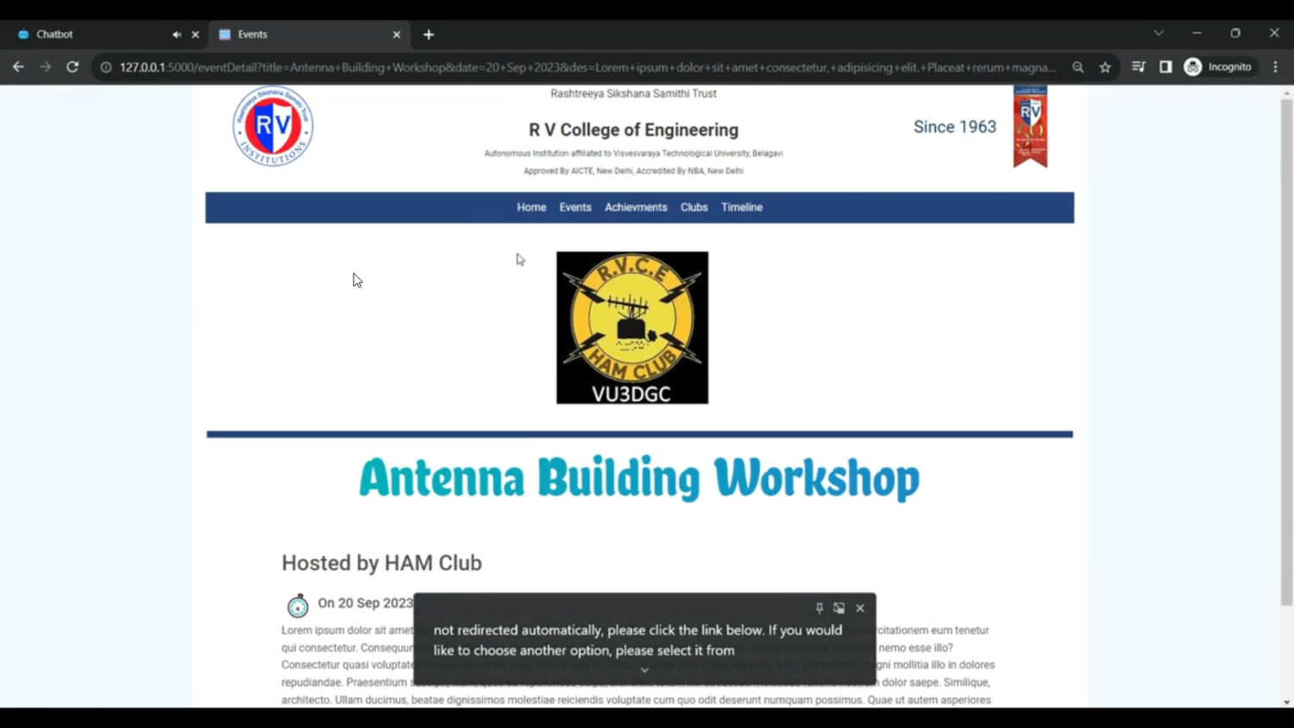
Task: Click the 'Hosted by HAM Club' text
Action: pos(381,563)
